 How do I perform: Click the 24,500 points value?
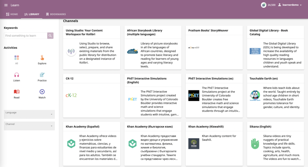coord(272,5)
